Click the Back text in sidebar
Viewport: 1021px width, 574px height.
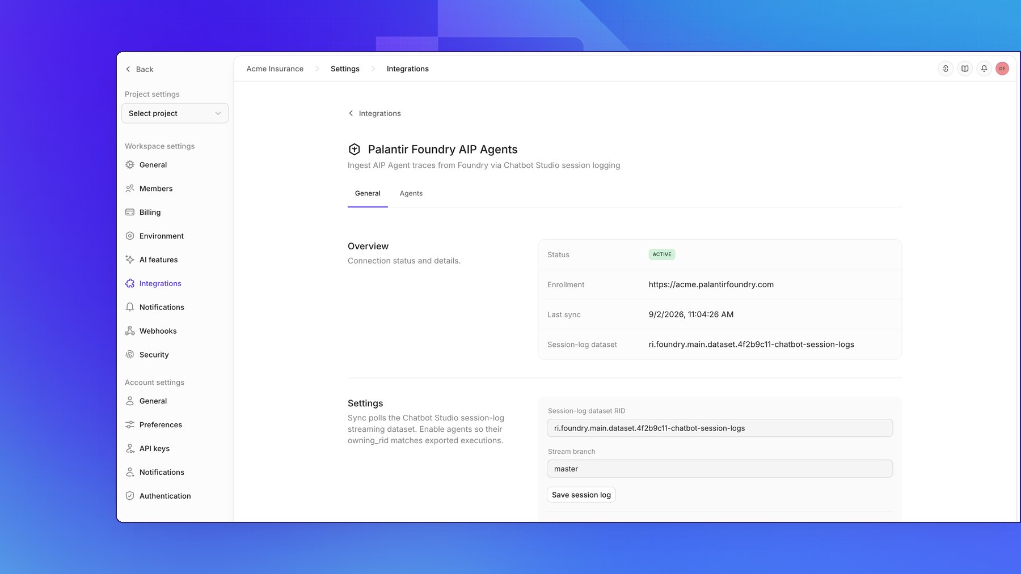(145, 69)
